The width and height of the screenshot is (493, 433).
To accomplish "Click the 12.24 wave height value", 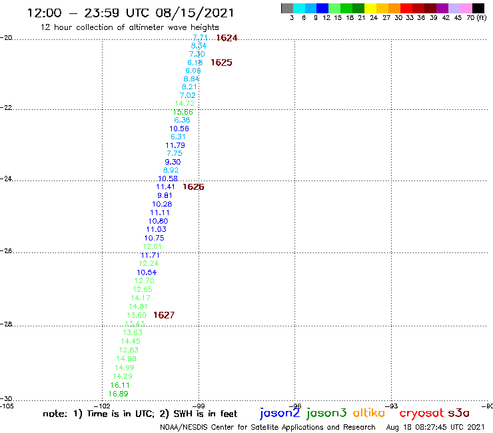I will coord(149,263).
